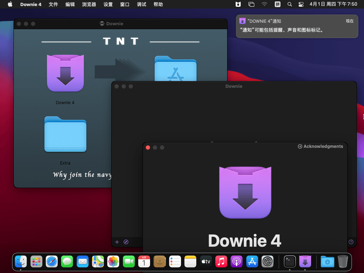364x273 pixels.
Task: Click the help question mark in Downie
Action: pos(351,242)
